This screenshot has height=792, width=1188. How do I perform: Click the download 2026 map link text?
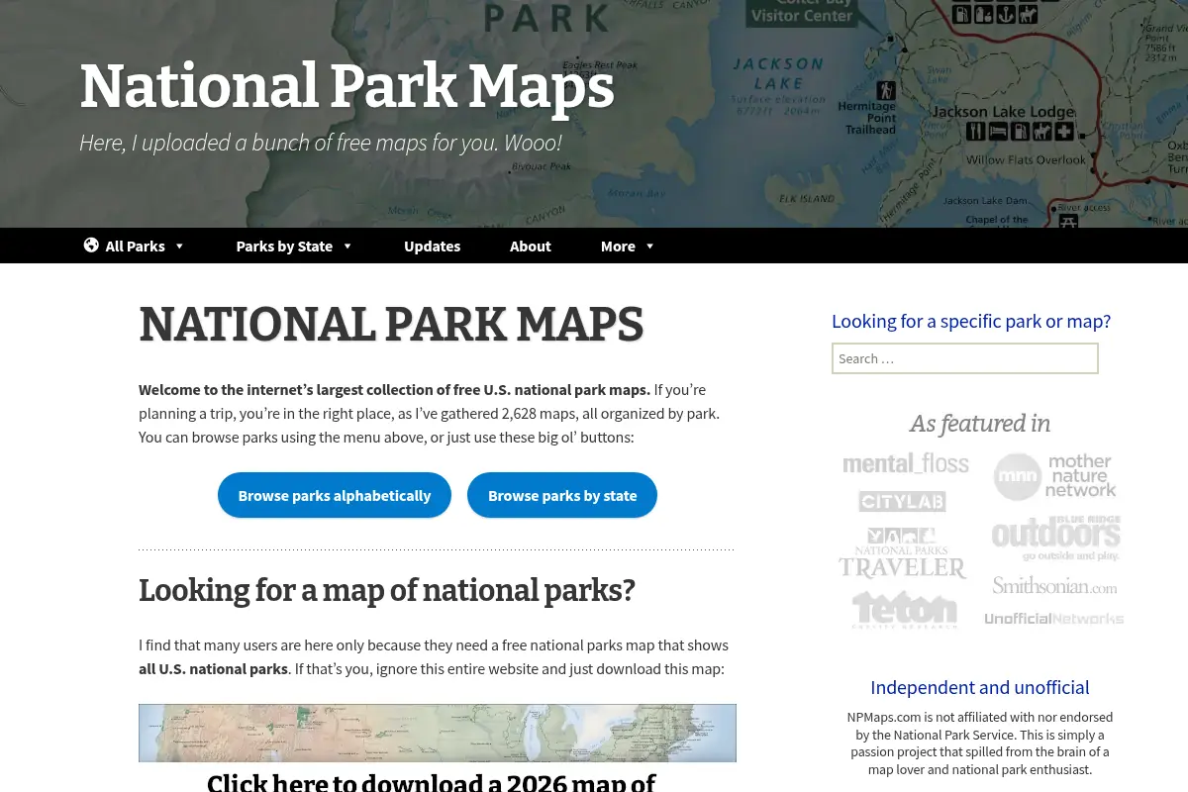pos(432,782)
